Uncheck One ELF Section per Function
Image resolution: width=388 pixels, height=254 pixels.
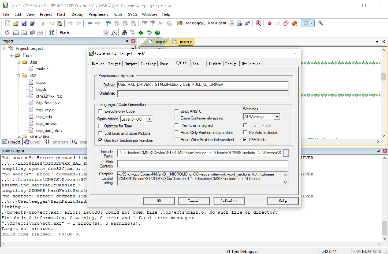(x=100, y=140)
